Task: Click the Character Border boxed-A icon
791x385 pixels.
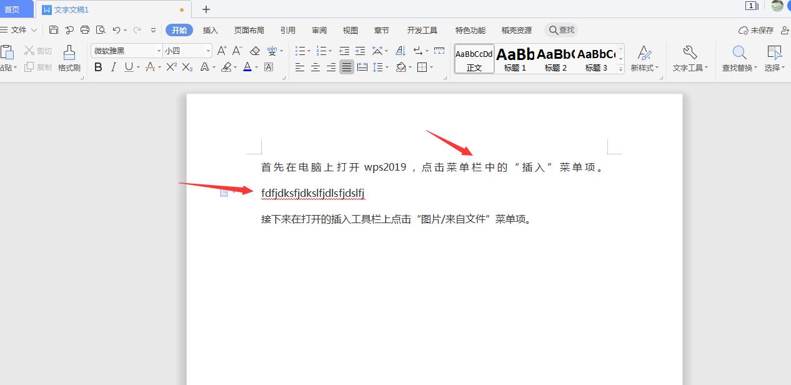Action: (x=269, y=67)
